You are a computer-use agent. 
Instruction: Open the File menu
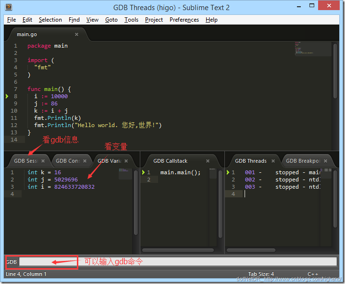pyautogui.click(x=12, y=20)
